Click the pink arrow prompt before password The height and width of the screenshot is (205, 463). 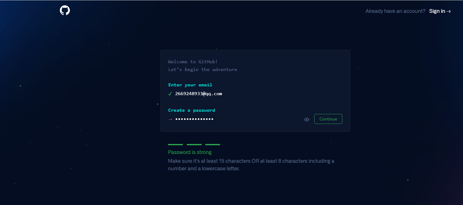170,119
